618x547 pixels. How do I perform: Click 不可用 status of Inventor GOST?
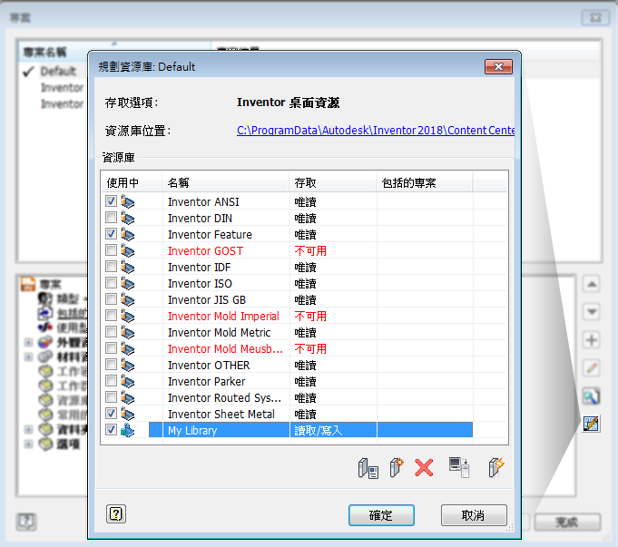310,251
